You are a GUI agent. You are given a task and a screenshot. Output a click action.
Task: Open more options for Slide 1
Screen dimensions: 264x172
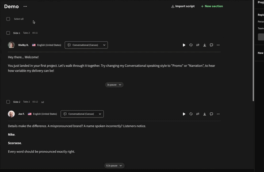pyautogui.click(x=218, y=45)
